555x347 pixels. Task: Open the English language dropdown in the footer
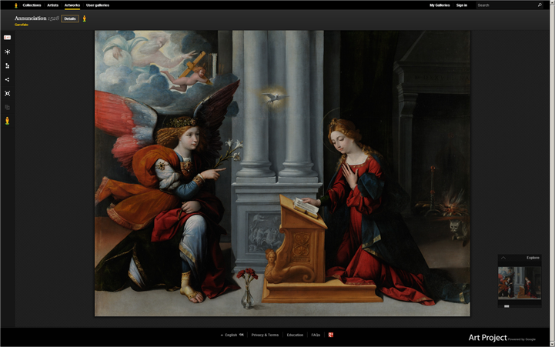229,335
